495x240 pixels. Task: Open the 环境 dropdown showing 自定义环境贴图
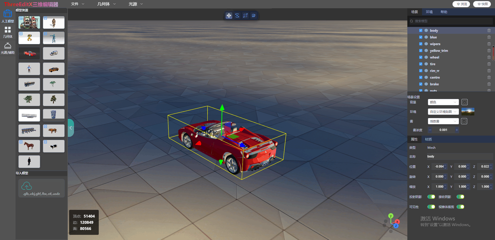pyautogui.click(x=443, y=112)
